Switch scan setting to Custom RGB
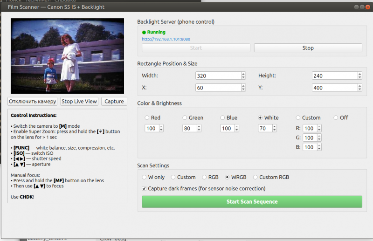 (x=256, y=177)
